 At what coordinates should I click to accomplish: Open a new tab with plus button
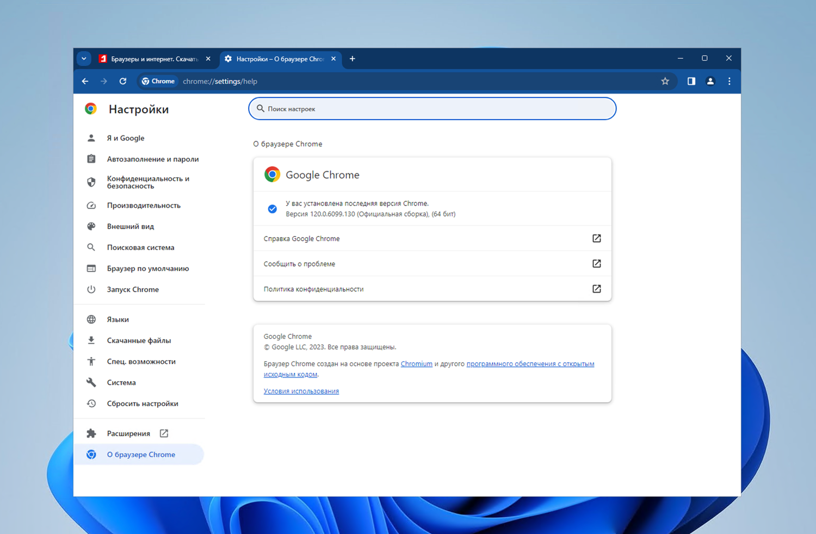pos(353,59)
